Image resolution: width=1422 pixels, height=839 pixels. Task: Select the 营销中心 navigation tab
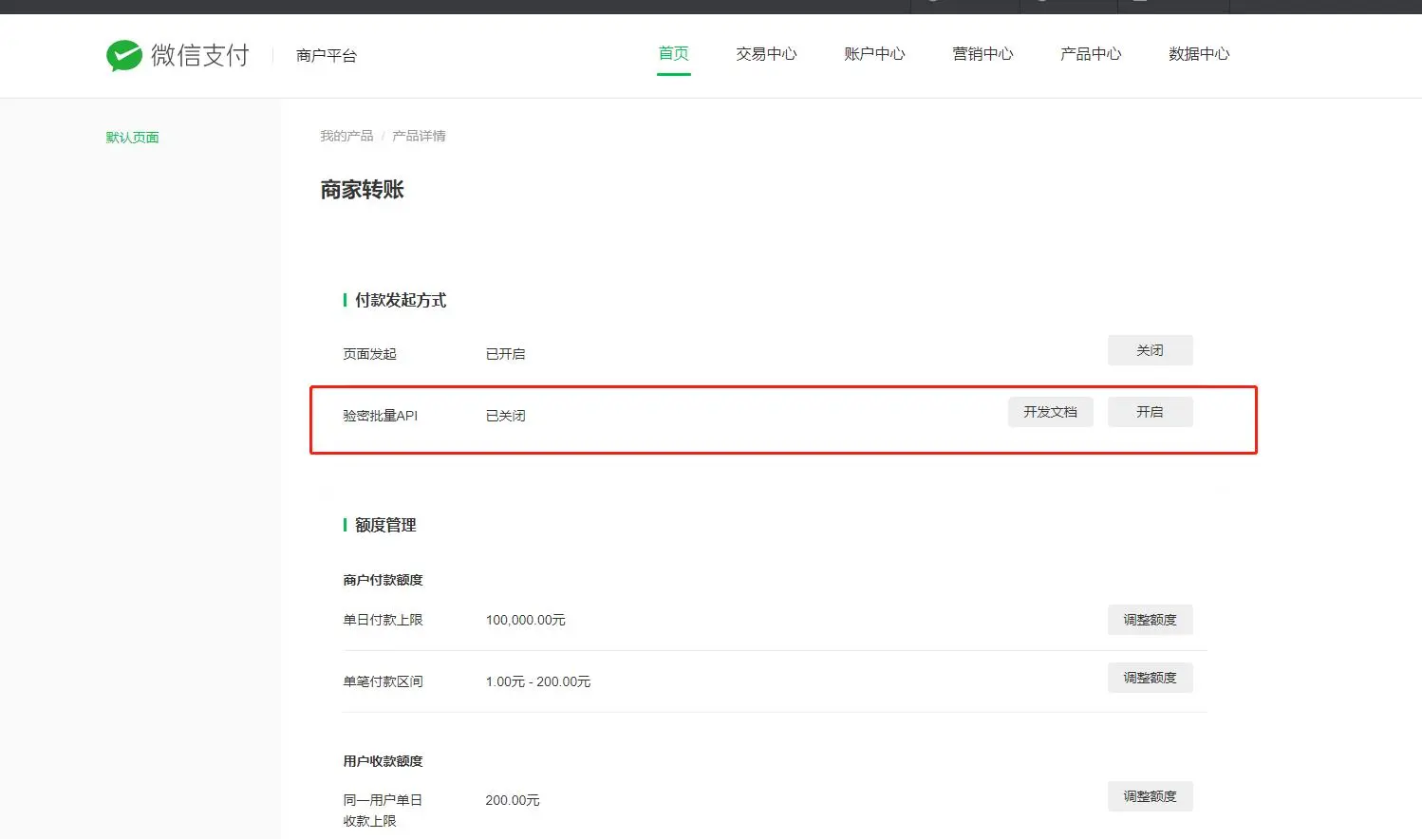coord(983,54)
